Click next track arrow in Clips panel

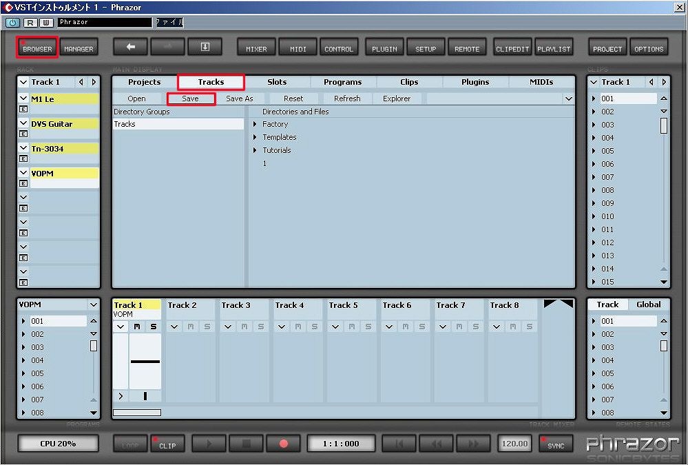pyautogui.click(x=664, y=82)
